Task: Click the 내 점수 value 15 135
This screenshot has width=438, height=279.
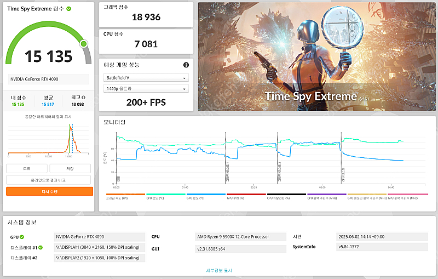Action: [18, 104]
